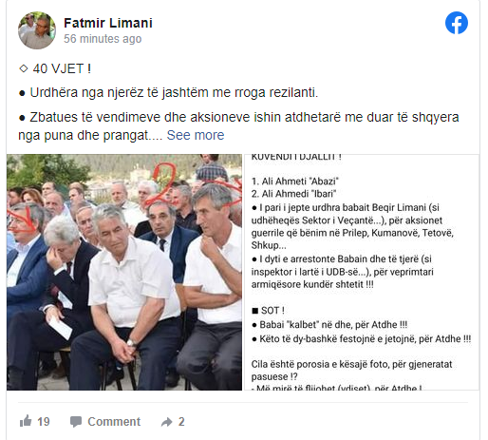The width and height of the screenshot is (488, 440).
Task: Open the text image beginning KUVENDI I DJALLIT
Action: (362, 272)
